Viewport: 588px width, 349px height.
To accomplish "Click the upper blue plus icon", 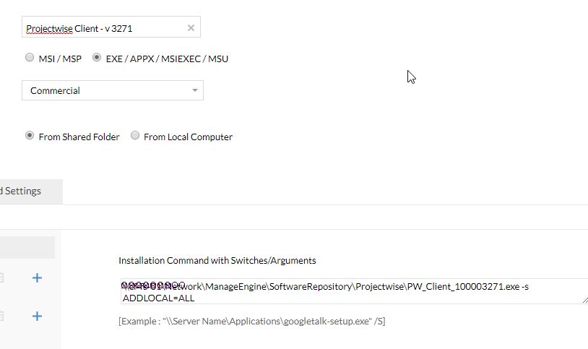I will pos(37,278).
